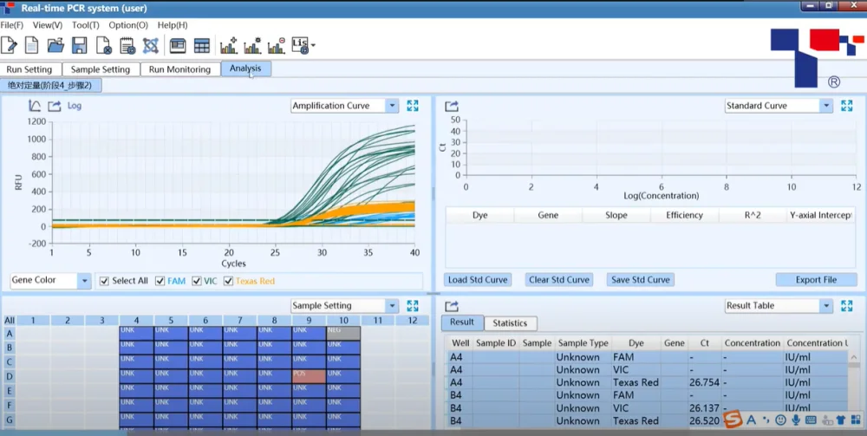Image resolution: width=867 pixels, height=436 pixels.
Task: Click the bar chart with gear icon
Action: (x=252, y=45)
